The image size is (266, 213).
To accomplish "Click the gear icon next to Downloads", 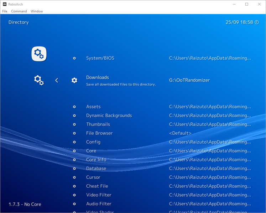I will coord(74,80).
